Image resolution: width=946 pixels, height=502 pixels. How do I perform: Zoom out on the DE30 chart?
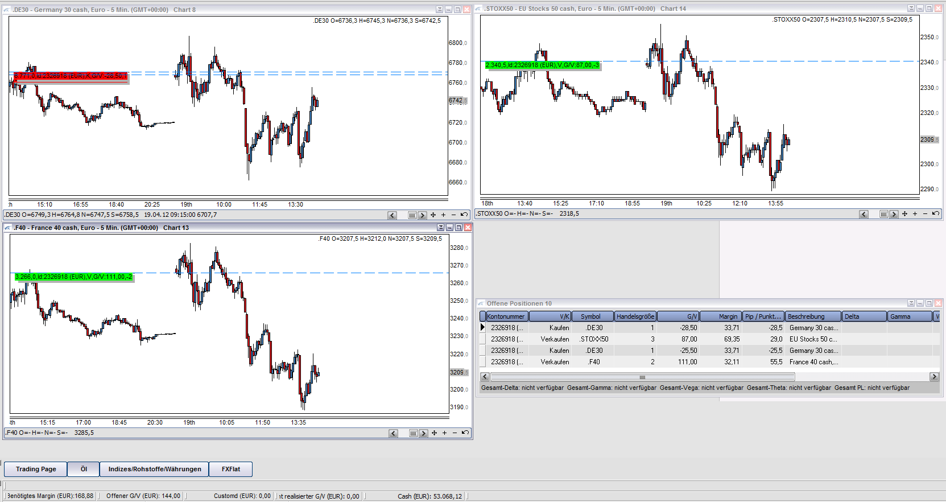click(x=453, y=215)
